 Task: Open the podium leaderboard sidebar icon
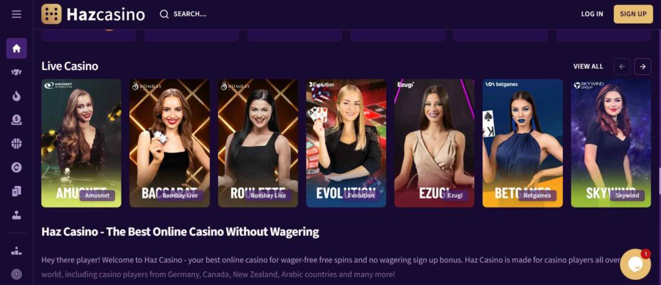(x=16, y=251)
